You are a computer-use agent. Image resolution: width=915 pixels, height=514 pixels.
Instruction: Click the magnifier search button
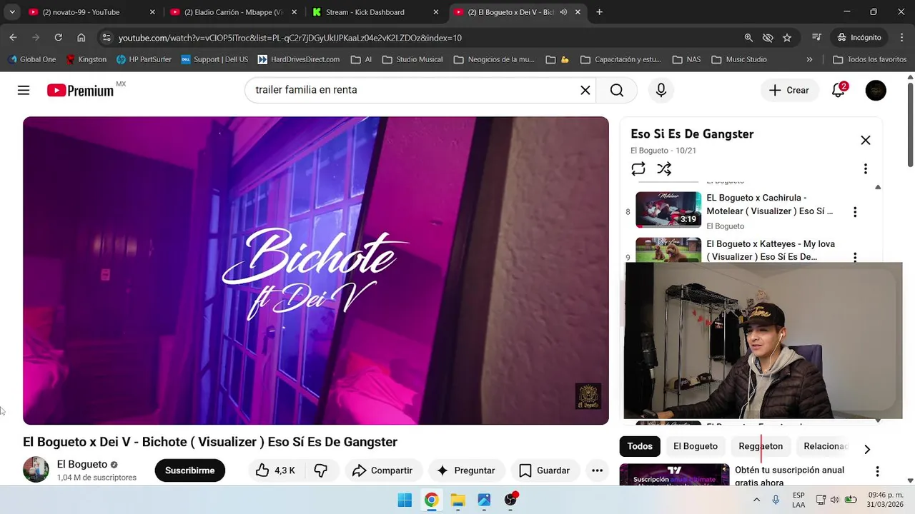pyautogui.click(x=617, y=90)
